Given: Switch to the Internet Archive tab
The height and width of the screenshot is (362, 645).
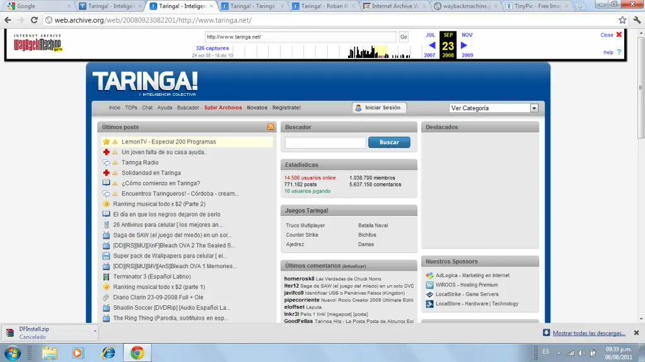Looking at the screenshot, I should pos(394,6).
